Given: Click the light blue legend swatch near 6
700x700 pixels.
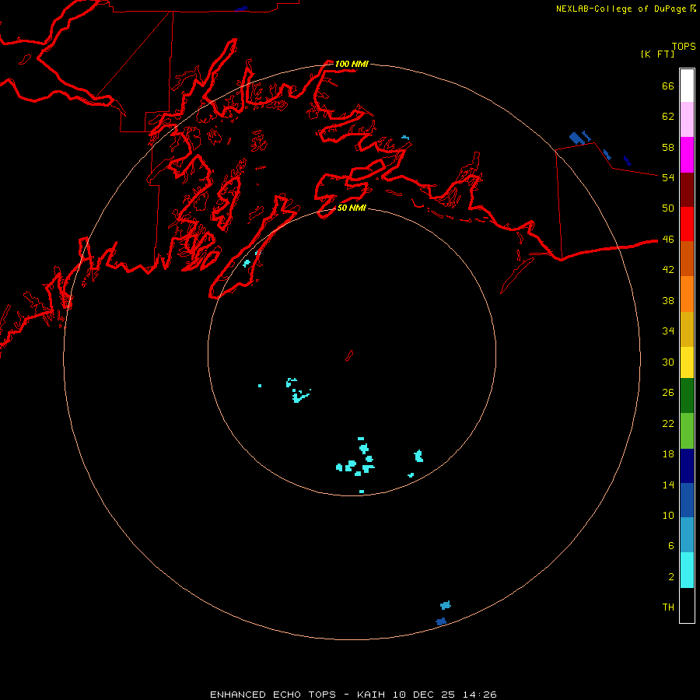Looking at the screenshot, I should tap(687, 534).
